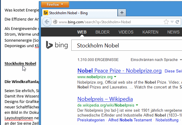
Task: Click the www.nobelprize.org green URL
Action: point(95,77)
